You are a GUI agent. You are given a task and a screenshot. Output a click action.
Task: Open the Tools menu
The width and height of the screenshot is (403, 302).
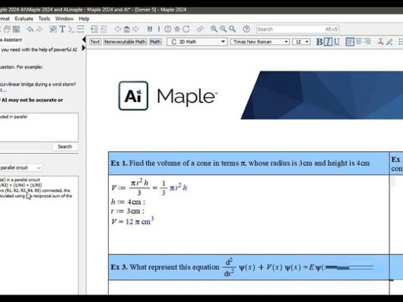point(44,18)
